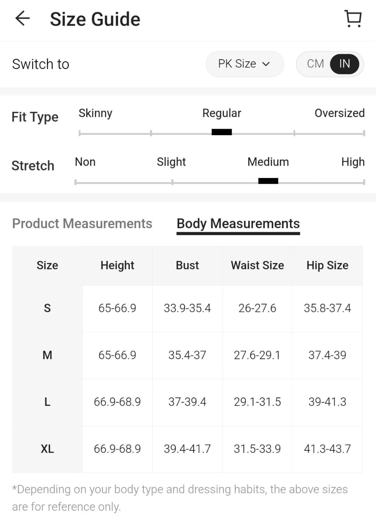Click the Bust column header
Viewport: 376px width, 526px height.
[187, 265]
